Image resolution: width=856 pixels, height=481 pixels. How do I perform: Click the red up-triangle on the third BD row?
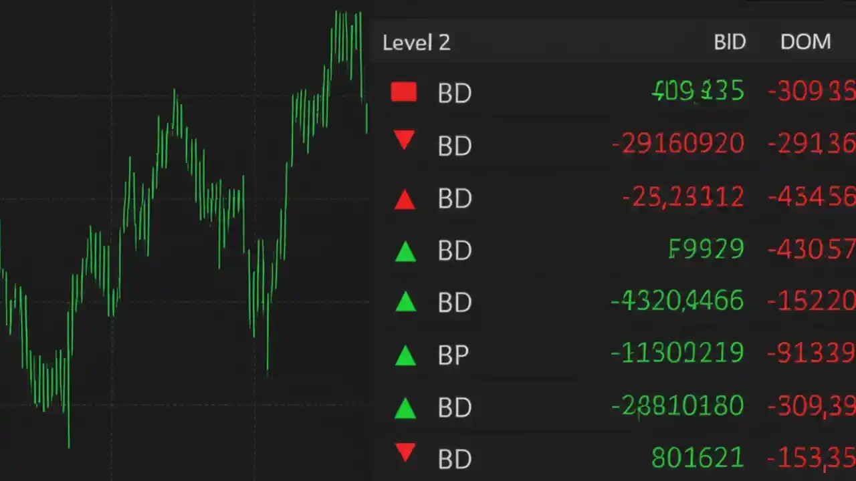click(x=405, y=199)
